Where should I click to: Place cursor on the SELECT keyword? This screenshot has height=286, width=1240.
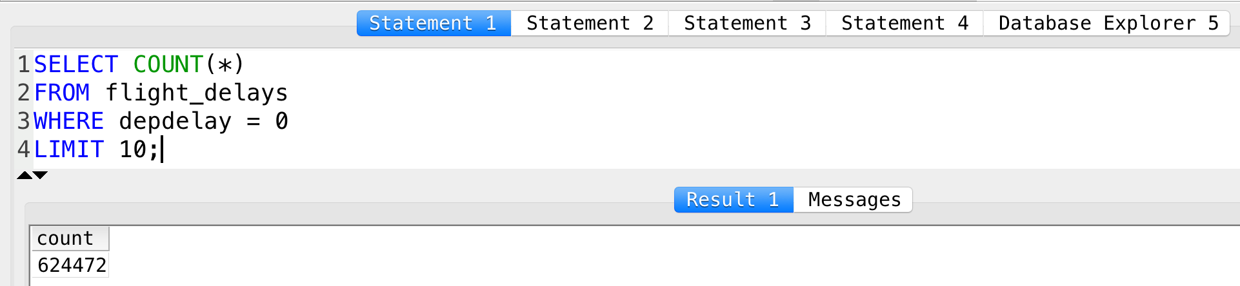click(x=75, y=64)
